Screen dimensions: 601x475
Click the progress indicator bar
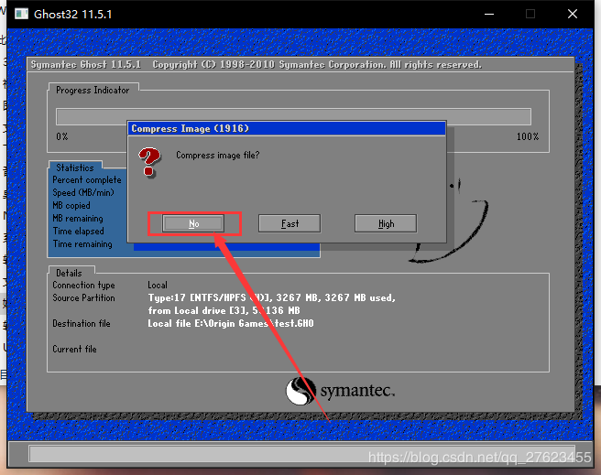(x=293, y=116)
